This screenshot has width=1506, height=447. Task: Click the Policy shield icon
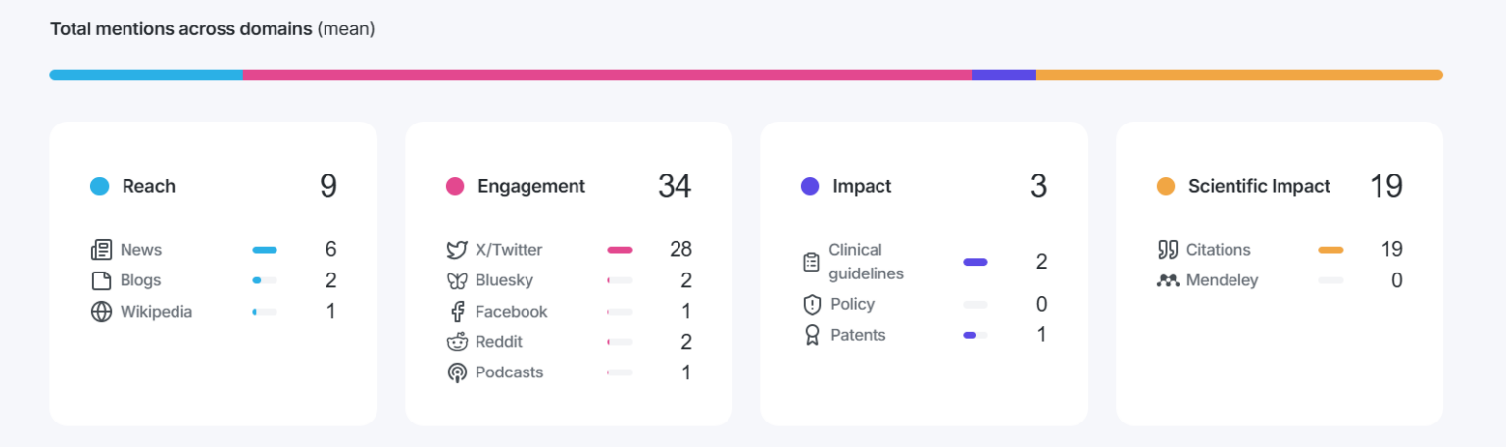(811, 305)
